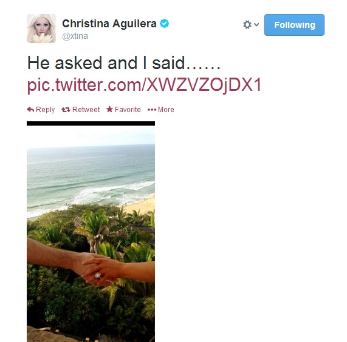This screenshot has height=342, width=347.
Task: Click the engagement ring in the photo
Action: pyautogui.click(x=98, y=275)
